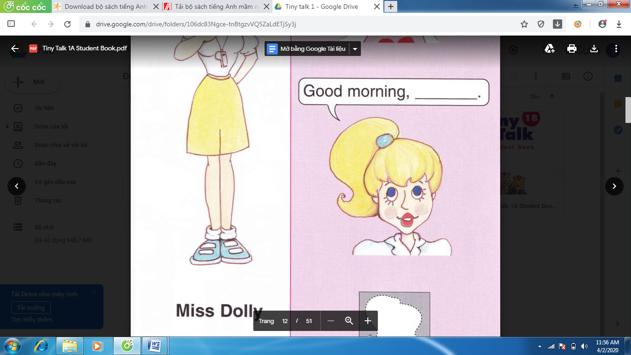
Task: Add the file to My Drive using the Drive-plus icon
Action: pyautogui.click(x=549, y=49)
